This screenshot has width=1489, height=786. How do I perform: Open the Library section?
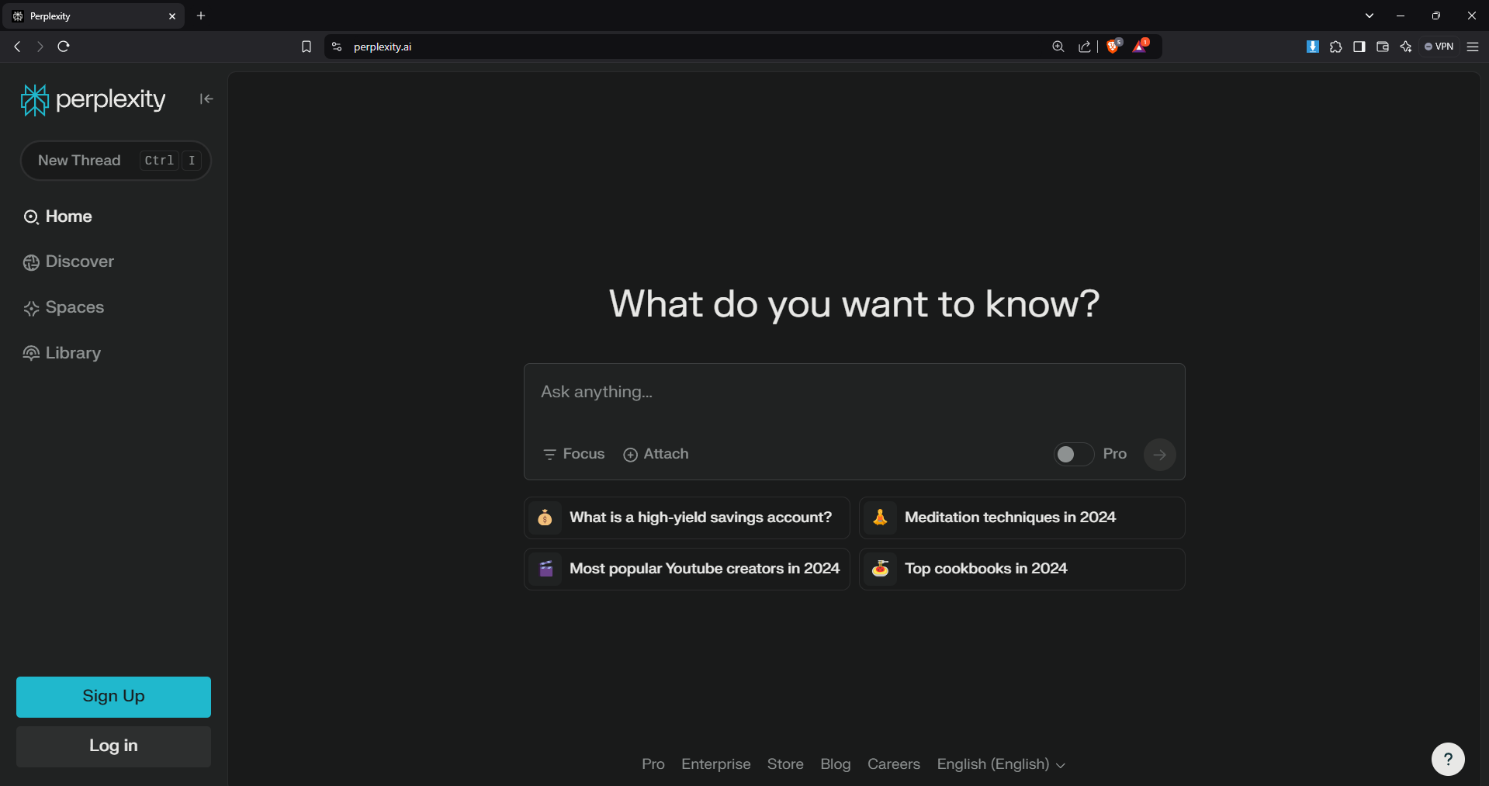(x=62, y=353)
